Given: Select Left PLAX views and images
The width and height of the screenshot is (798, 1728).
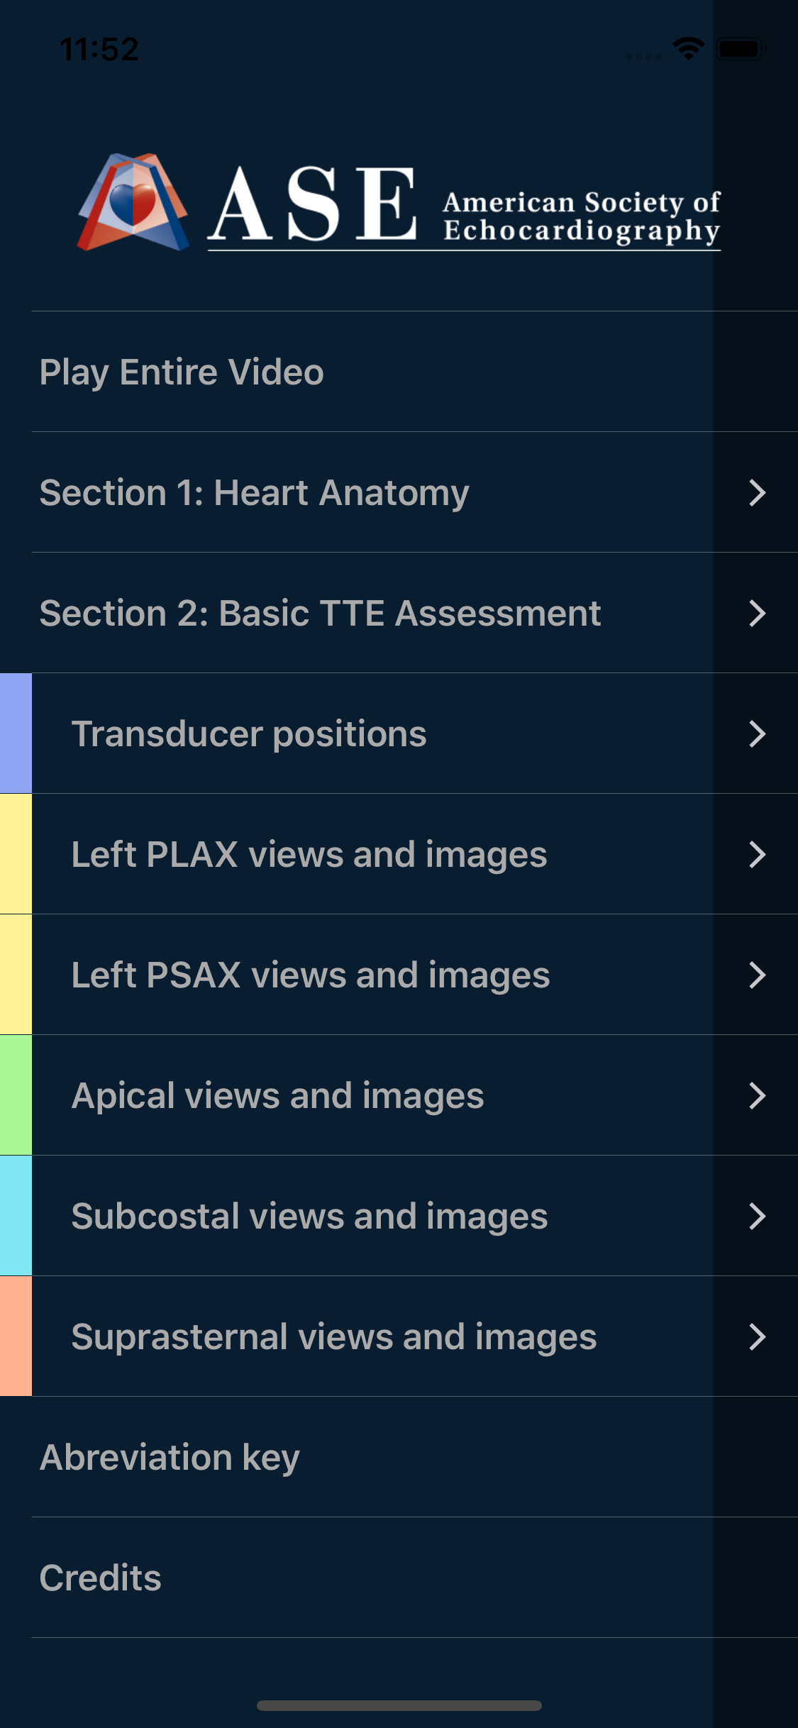Looking at the screenshot, I should [309, 854].
